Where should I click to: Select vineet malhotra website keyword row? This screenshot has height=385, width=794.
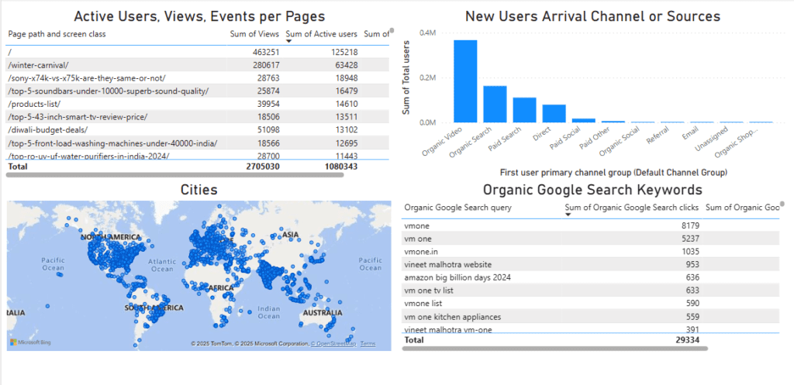[x=590, y=265]
